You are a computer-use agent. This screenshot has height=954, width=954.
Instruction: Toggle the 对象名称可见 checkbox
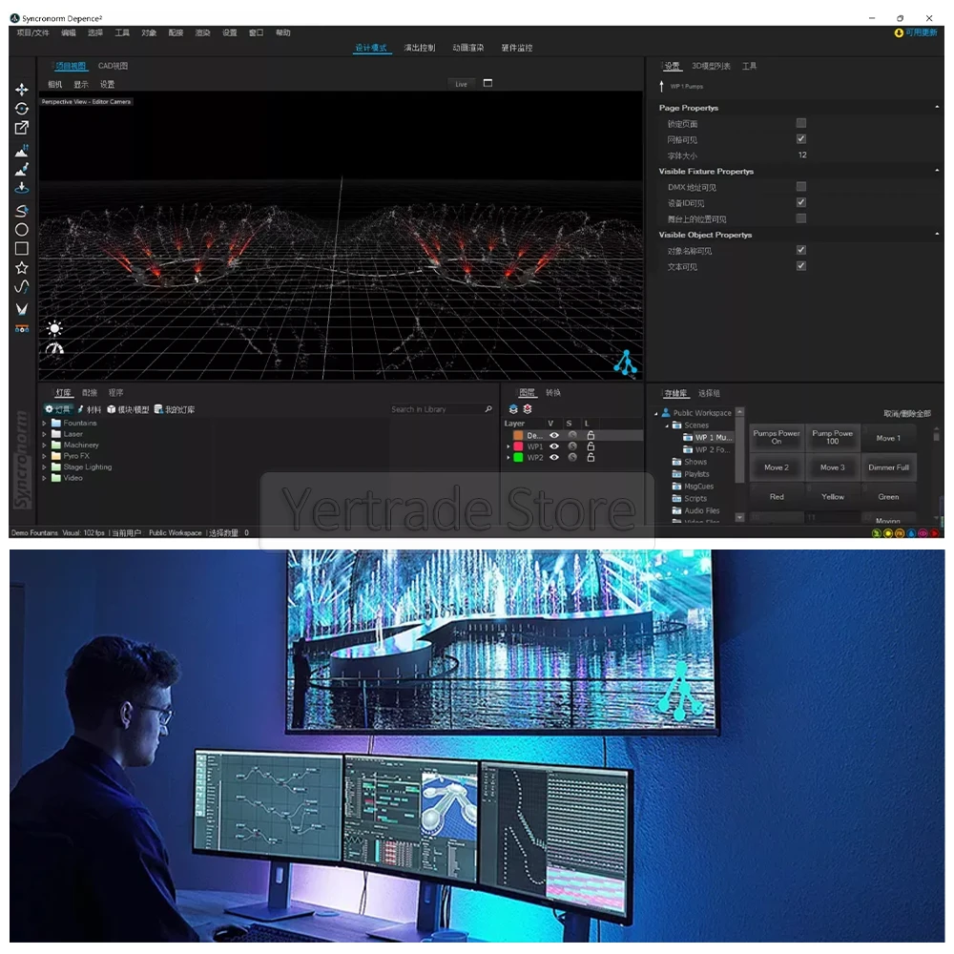point(801,249)
